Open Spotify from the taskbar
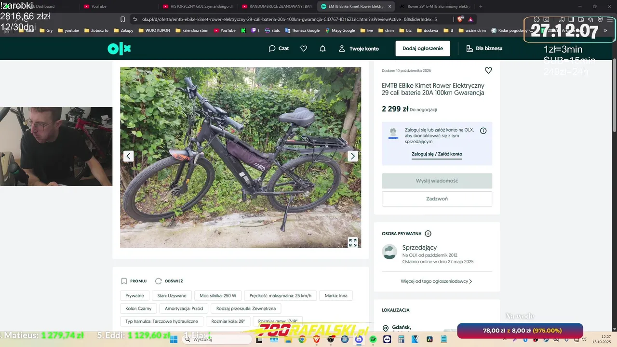Image resolution: width=617 pixels, height=347 pixels. (373, 340)
